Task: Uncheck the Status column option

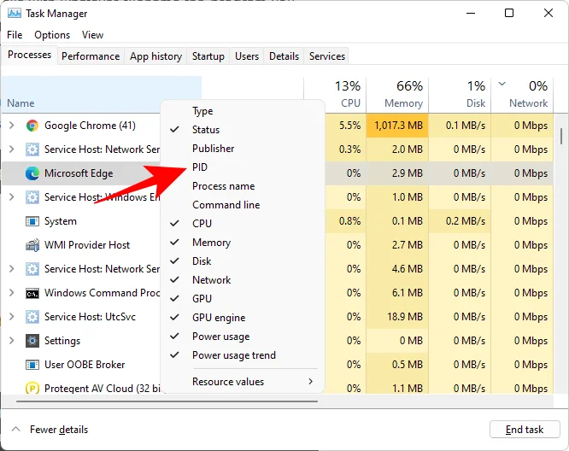Action: [x=174, y=130]
